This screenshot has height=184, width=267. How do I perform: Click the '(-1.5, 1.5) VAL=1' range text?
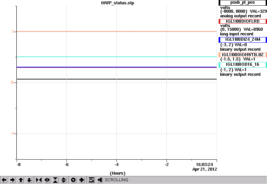pos(238,59)
